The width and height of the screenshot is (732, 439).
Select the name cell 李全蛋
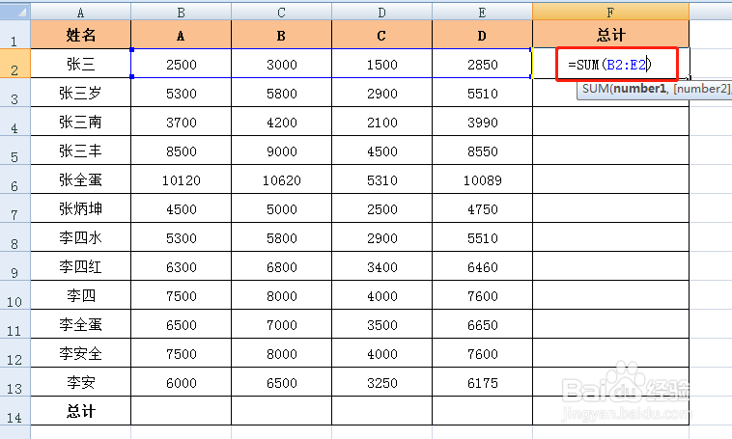click(x=81, y=324)
